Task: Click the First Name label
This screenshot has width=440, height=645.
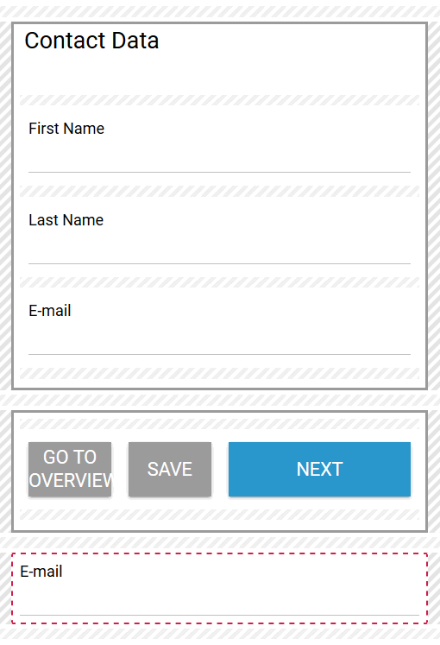Action: [66, 129]
